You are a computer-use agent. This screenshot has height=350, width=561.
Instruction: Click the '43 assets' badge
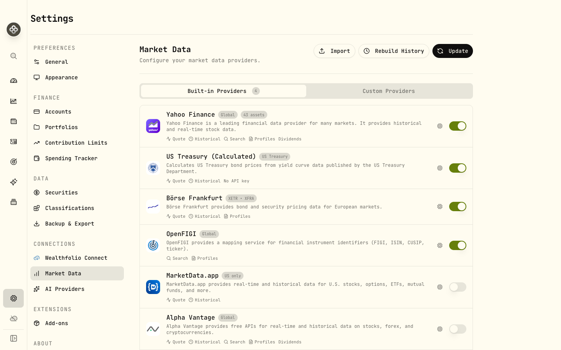(x=254, y=115)
